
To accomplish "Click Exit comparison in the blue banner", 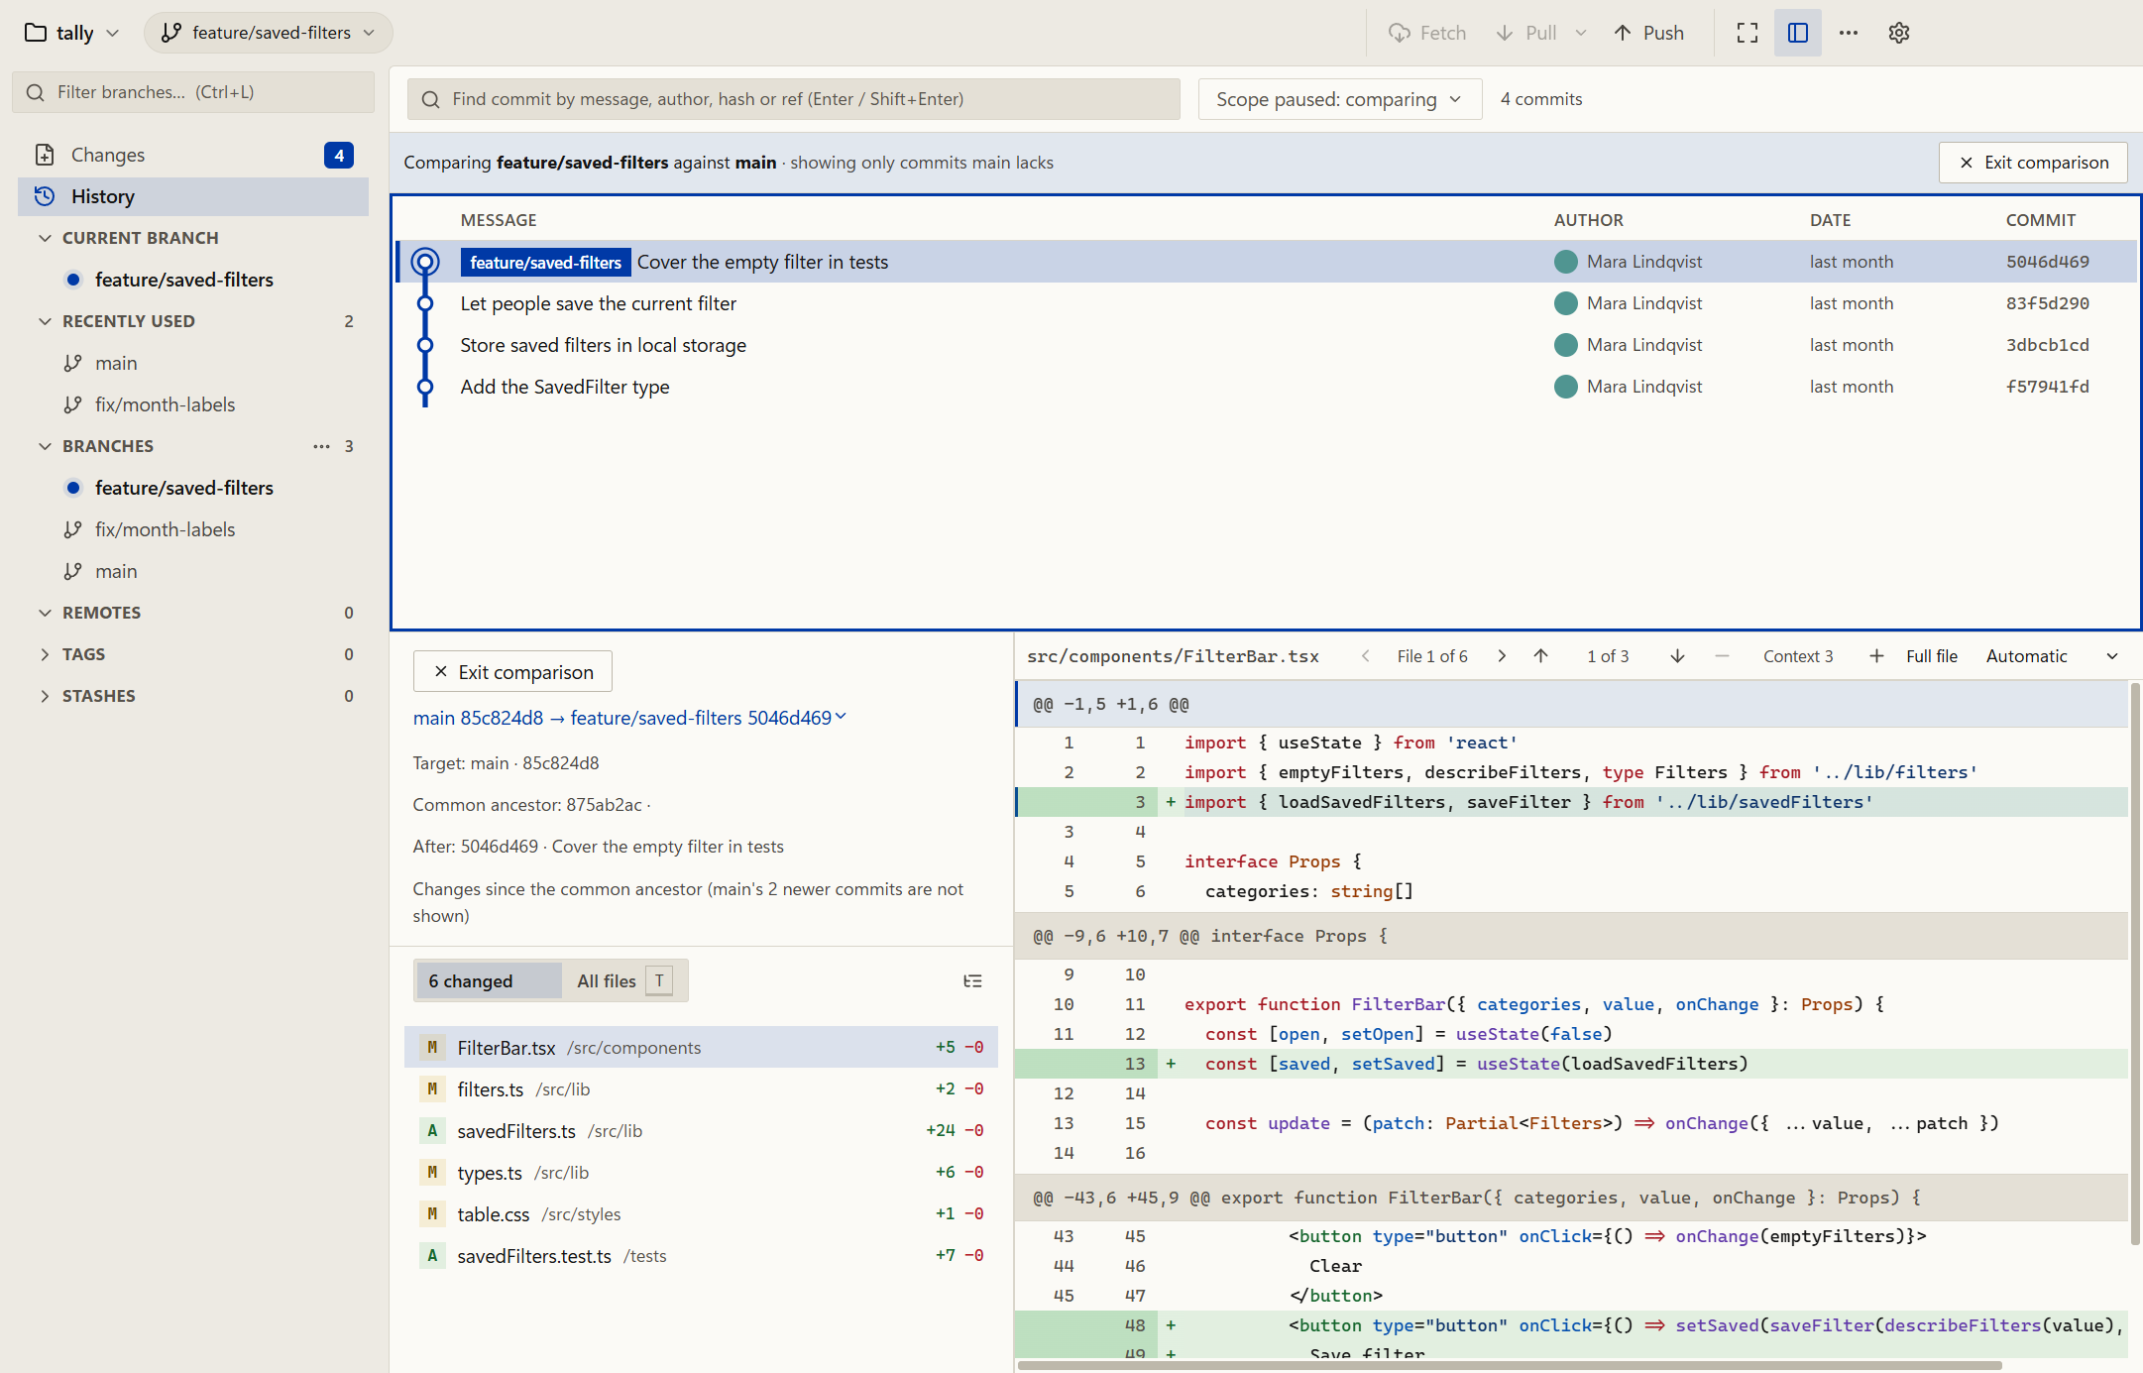I will tap(2033, 163).
